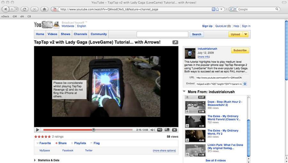Click the Upload button
Screen dimensions: 288x163
[236, 34]
